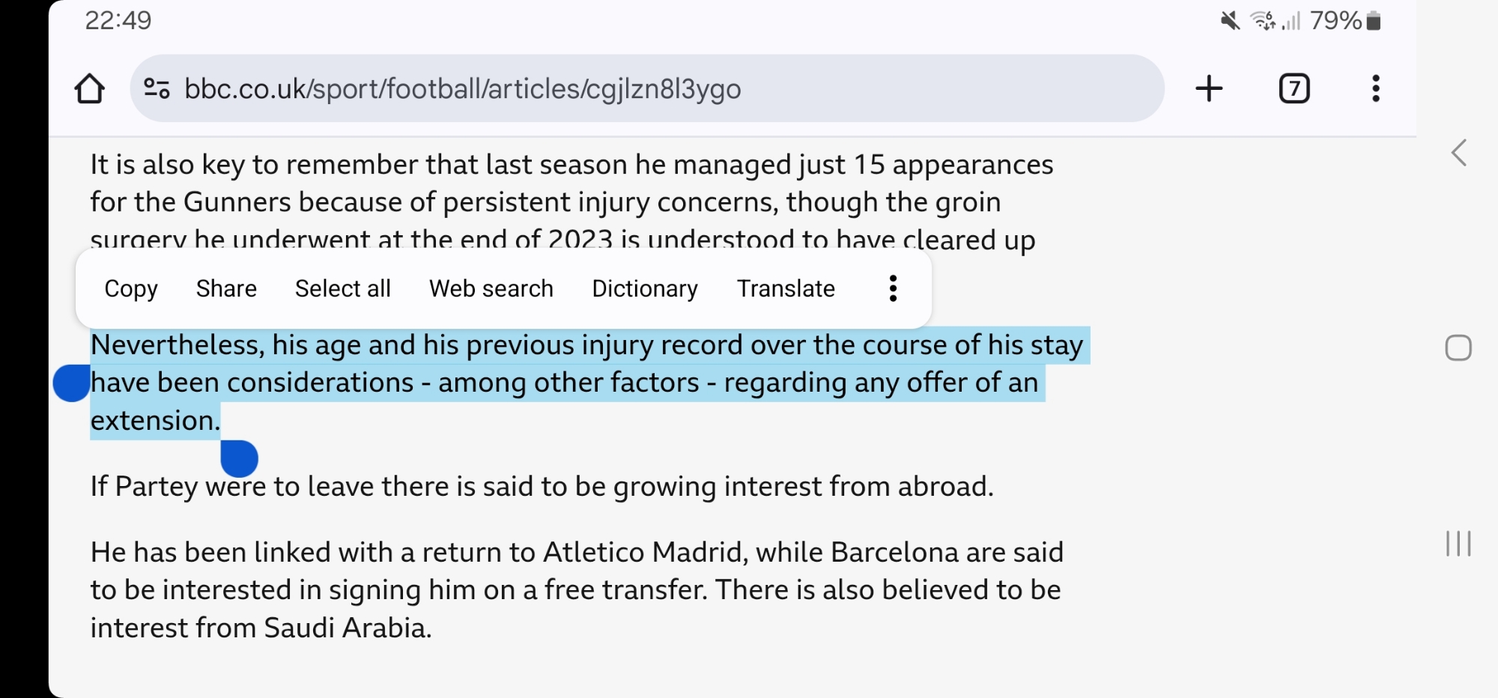Open a new tab with plus icon
The image size is (1498, 698).
coord(1209,88)
